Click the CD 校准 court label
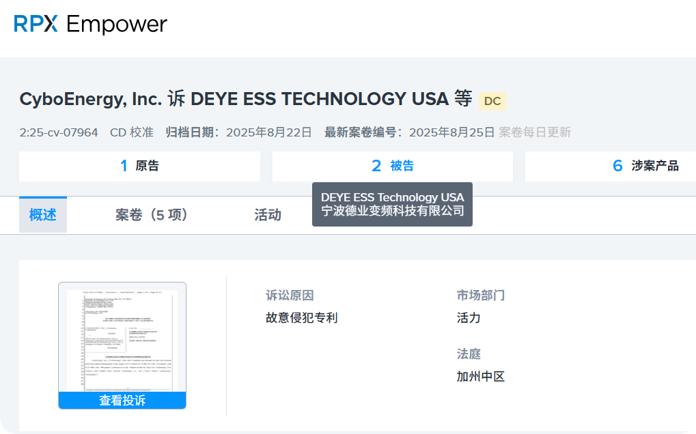 pyautogui.click(x=132, y=132)
